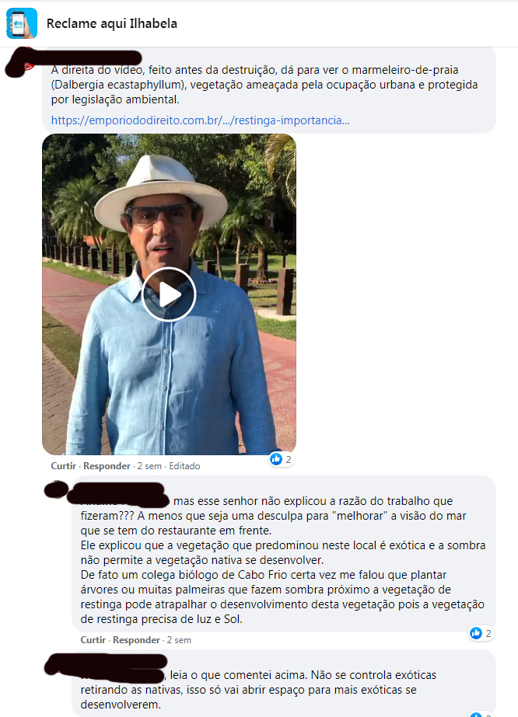This screenshot has height=717, width=518.
Task: Click Curtir on the Cabo Frio biologist reply
Action: [x=93, y=640]
